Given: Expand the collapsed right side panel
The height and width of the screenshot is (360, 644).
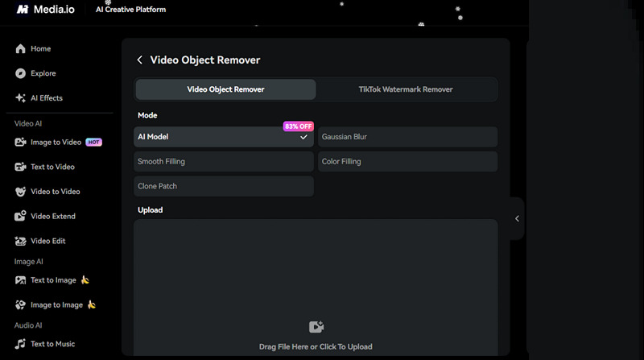Looking at the screenshot, I should coord(517,218).
